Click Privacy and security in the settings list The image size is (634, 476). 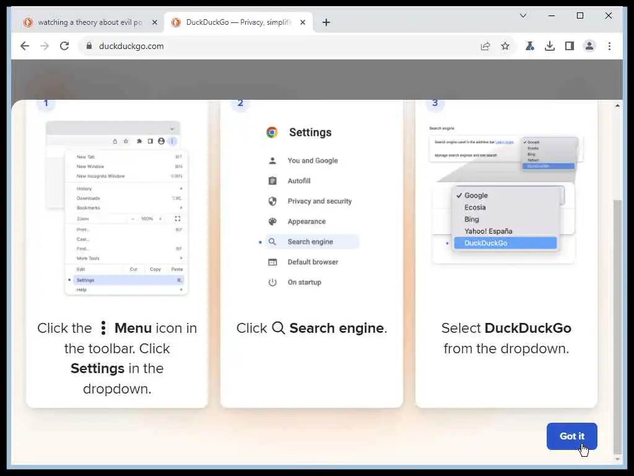point(319,201)
